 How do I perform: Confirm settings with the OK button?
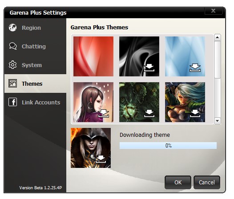(178, 182)
